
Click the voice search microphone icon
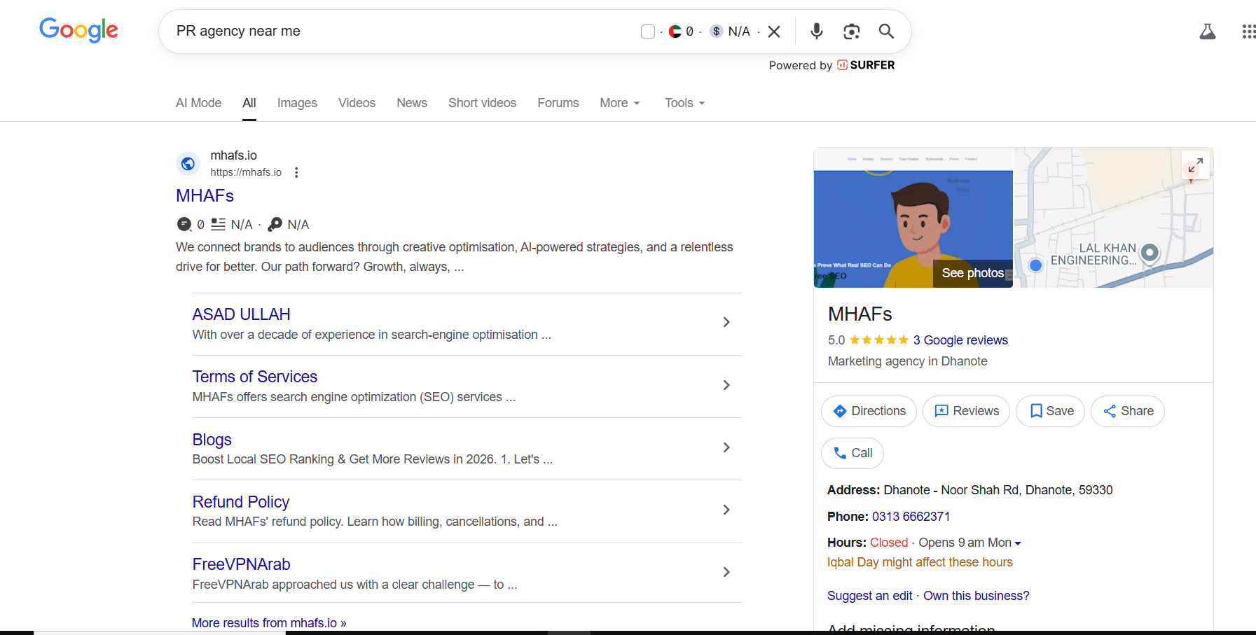816,32
